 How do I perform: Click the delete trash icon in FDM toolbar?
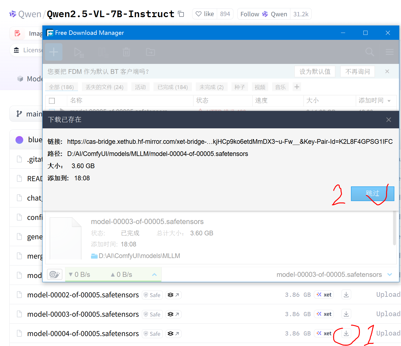126,52
